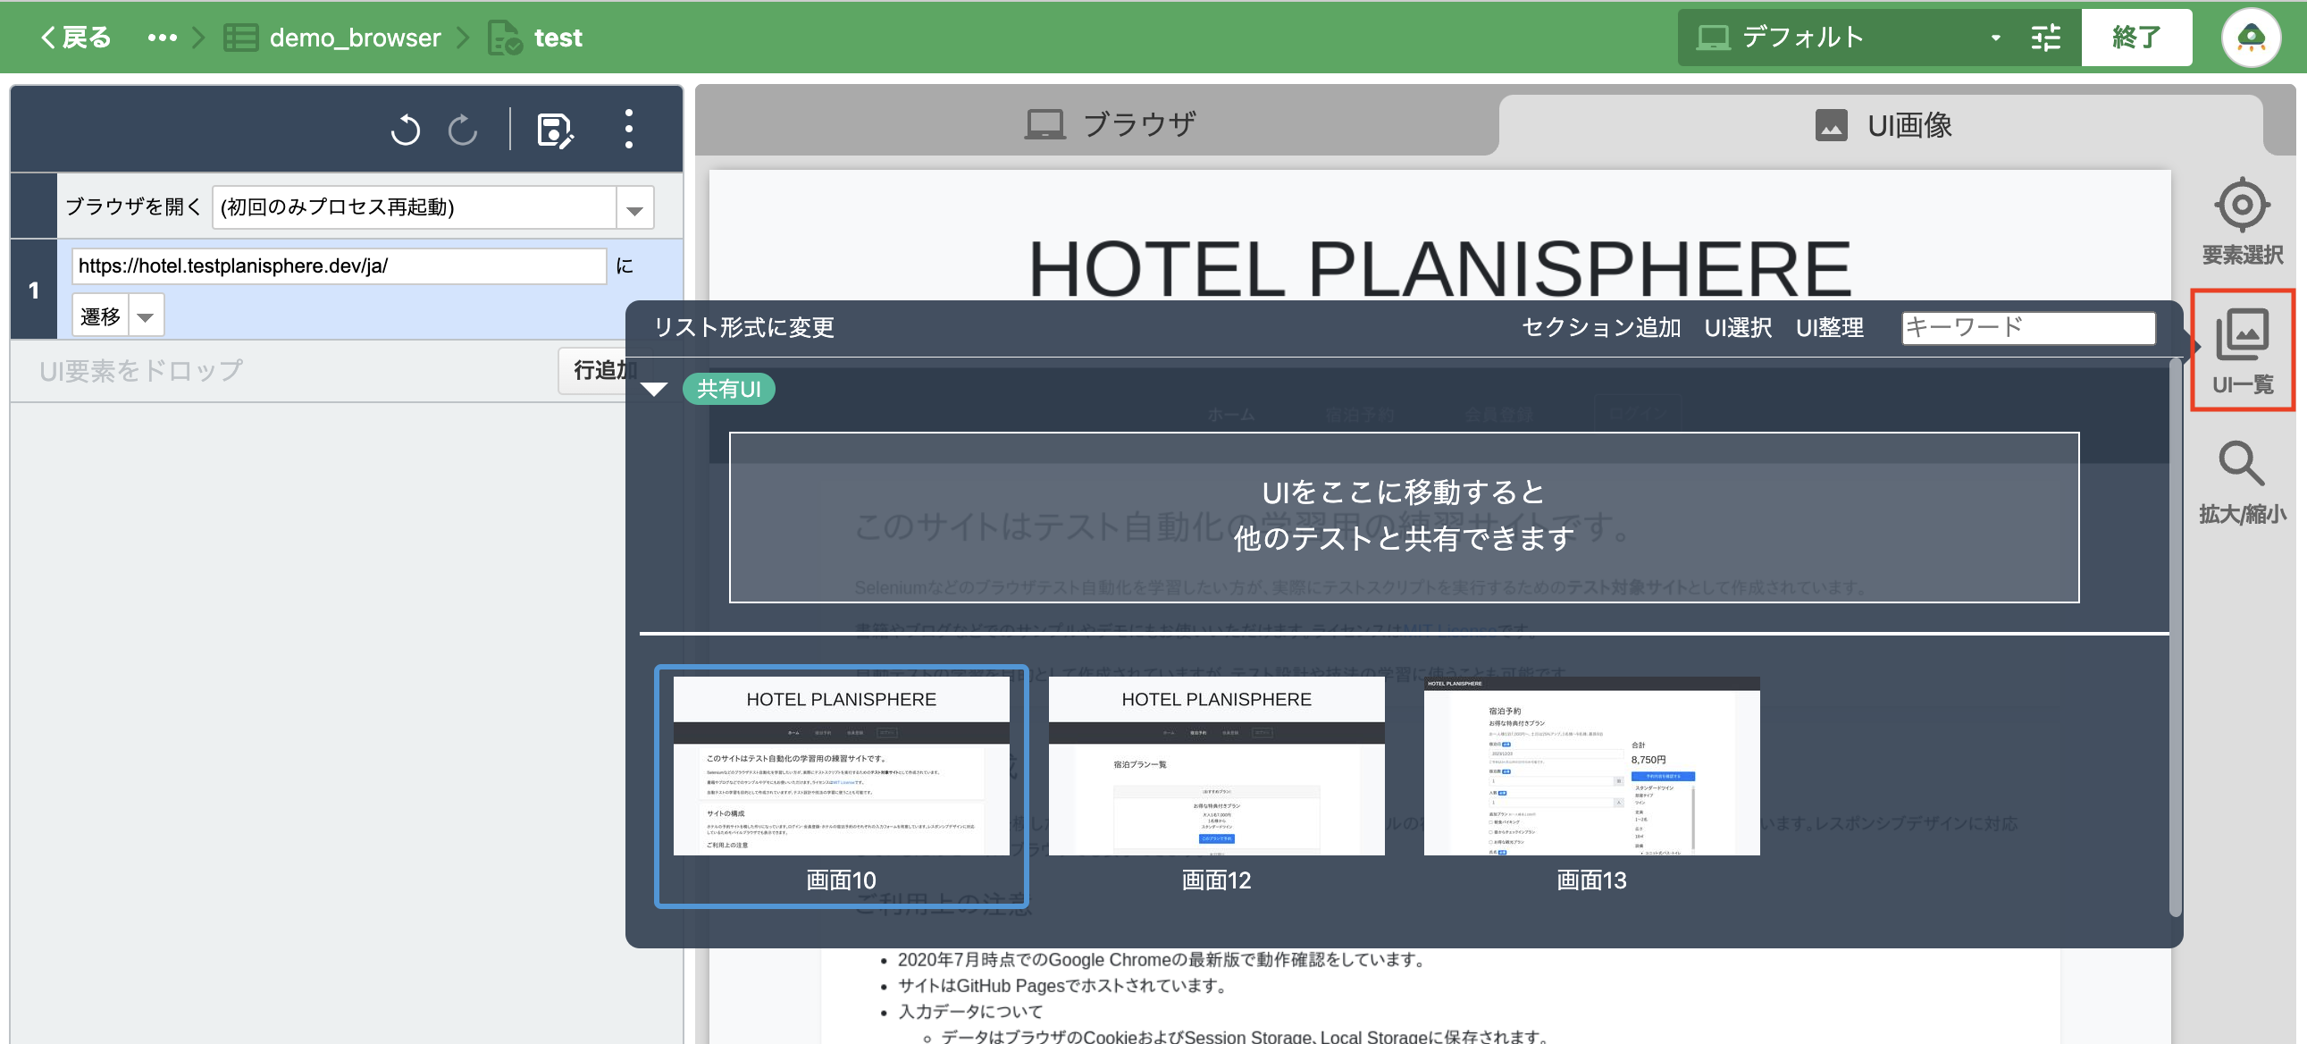Click the URL input field

point(339,266)
